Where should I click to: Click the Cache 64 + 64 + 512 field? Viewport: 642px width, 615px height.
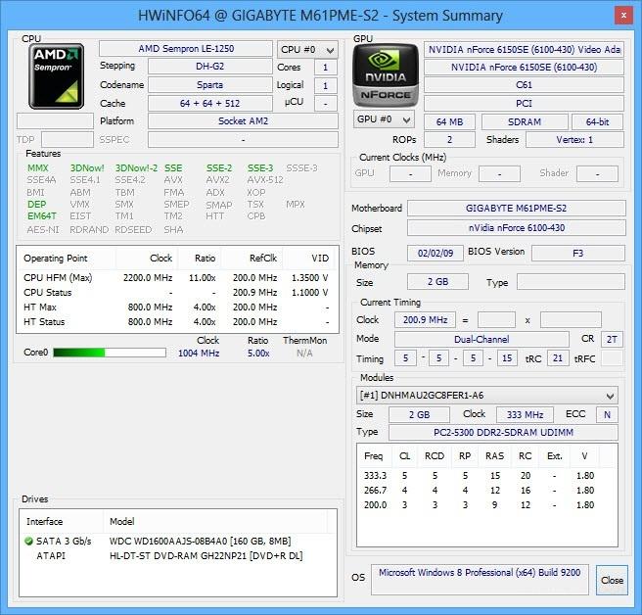pos(210,103)
